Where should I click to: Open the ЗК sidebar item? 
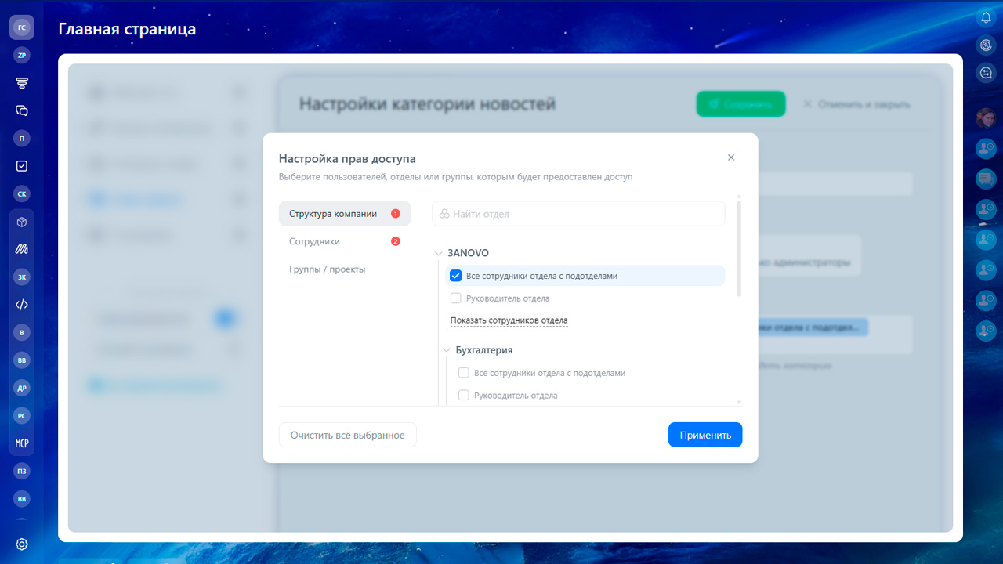[x=22, y=277]
